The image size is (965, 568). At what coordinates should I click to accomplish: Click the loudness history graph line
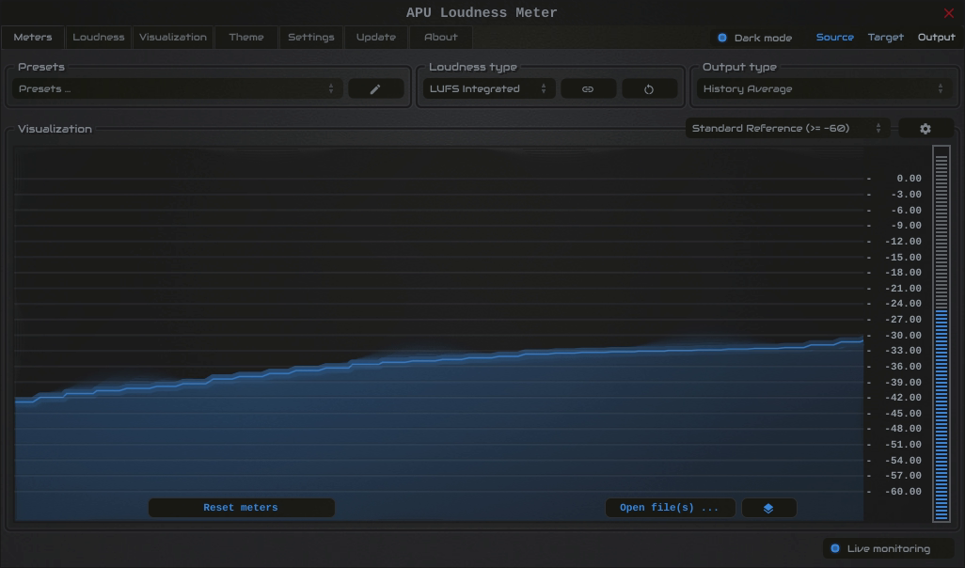coord(439,360)
